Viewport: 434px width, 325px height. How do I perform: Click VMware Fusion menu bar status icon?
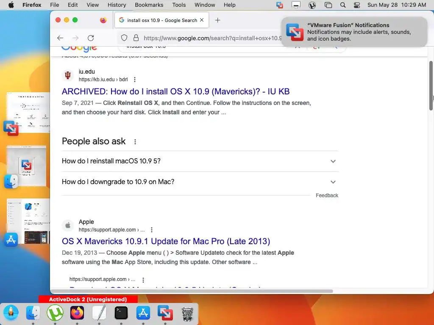click(280, 5)
